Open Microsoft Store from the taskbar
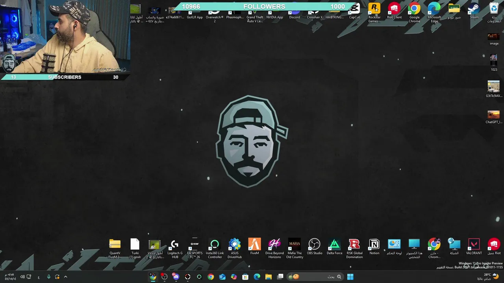 [245, 277]
